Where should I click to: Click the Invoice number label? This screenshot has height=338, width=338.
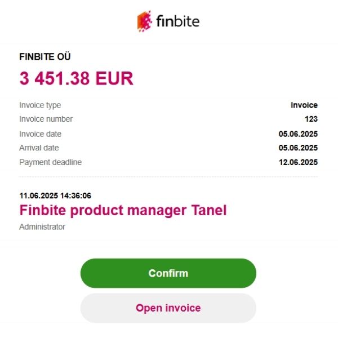(46, 119)
